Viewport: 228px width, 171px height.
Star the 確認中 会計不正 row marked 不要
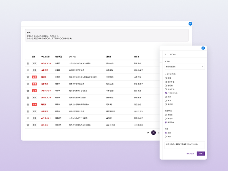28,111
